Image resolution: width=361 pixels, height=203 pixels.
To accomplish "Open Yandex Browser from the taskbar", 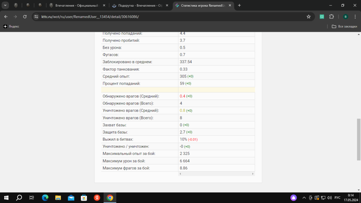I will 97,198.
